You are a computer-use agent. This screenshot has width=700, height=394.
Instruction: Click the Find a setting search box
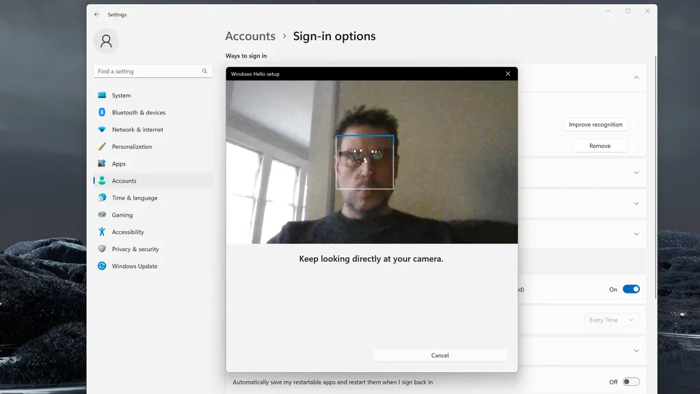pyautogui.click(x=152, y=71)
